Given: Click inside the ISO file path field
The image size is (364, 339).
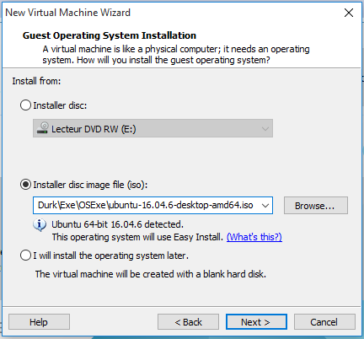Looking at the screenshot, I should (x=147, y=205).
